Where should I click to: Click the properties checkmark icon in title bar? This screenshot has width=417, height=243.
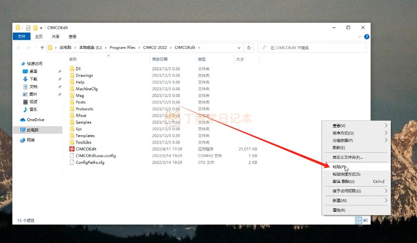click(x=28, y=28)
